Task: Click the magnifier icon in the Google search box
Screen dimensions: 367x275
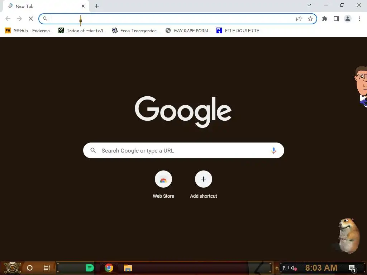Action: pos(93,150)
